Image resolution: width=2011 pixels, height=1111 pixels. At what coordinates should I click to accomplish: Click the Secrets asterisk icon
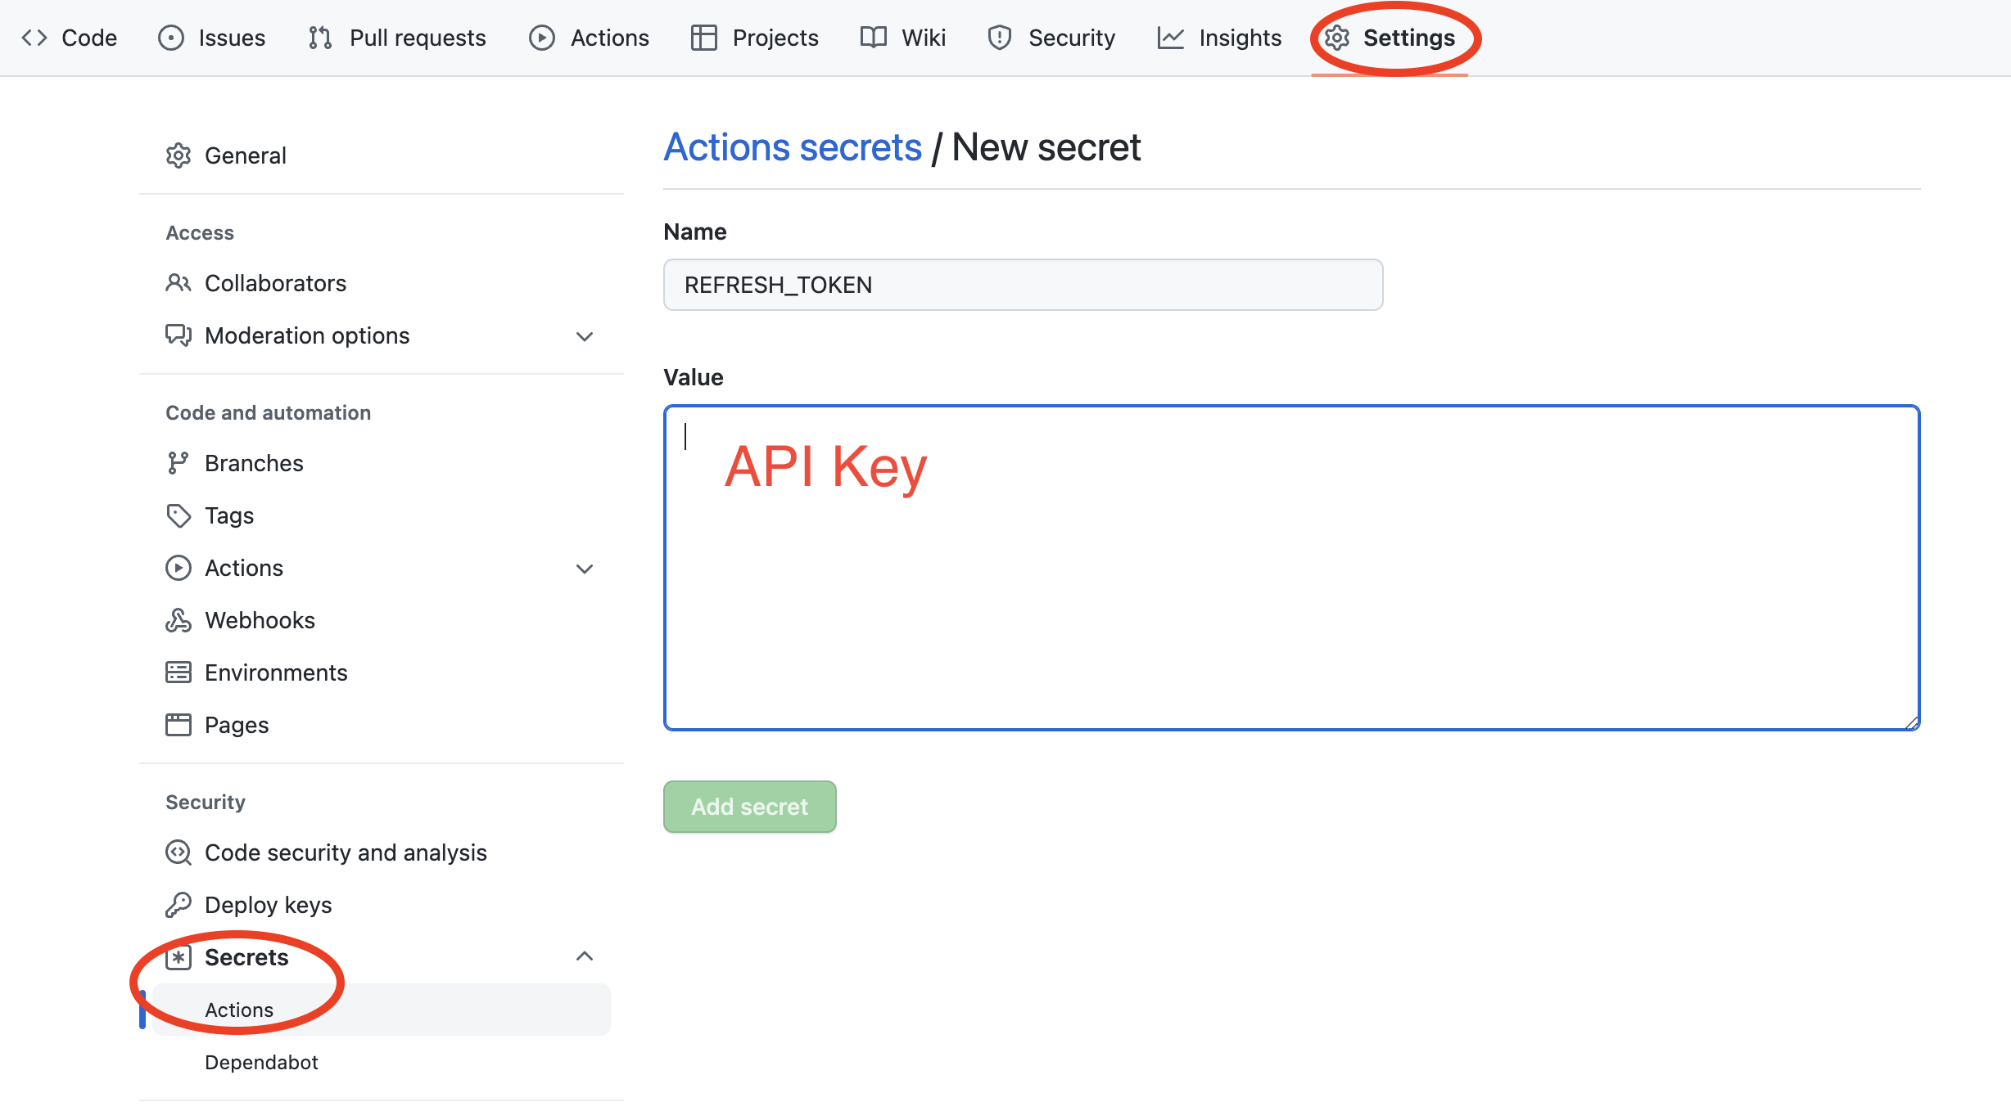[x=177, y=956]
